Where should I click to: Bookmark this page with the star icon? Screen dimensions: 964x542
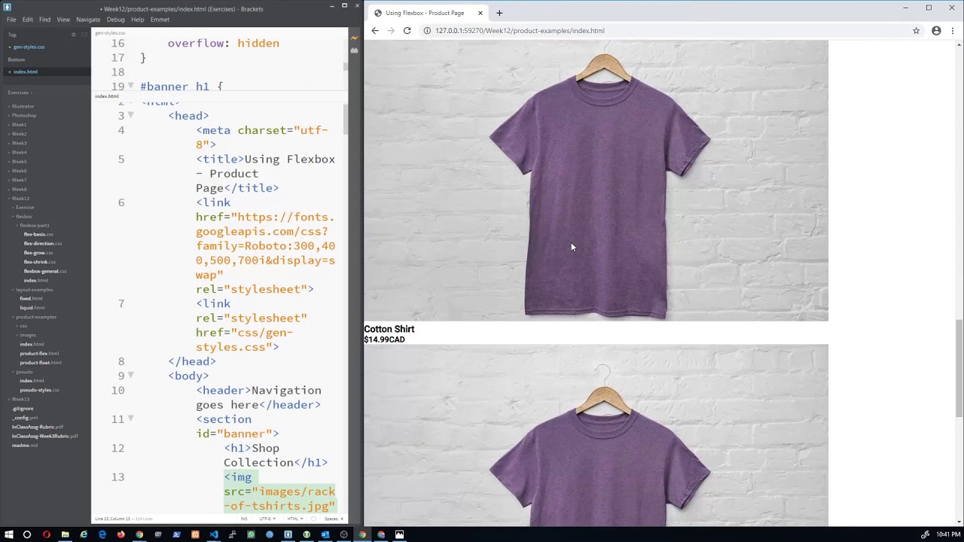(x=916, y=31)
